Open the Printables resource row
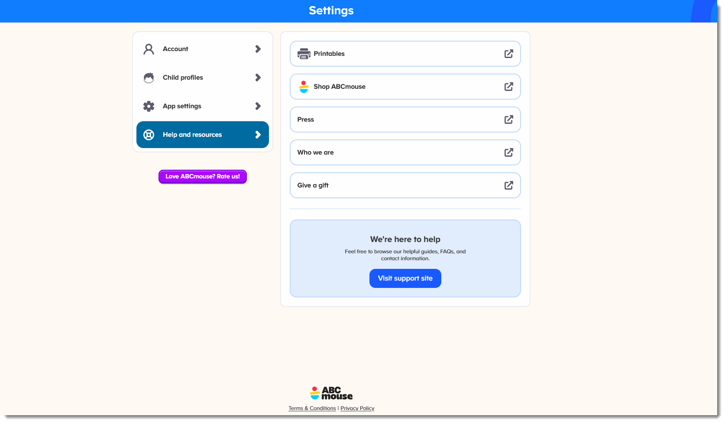Image resolution: width=725 pixels, height=423 pixels. 405,54
